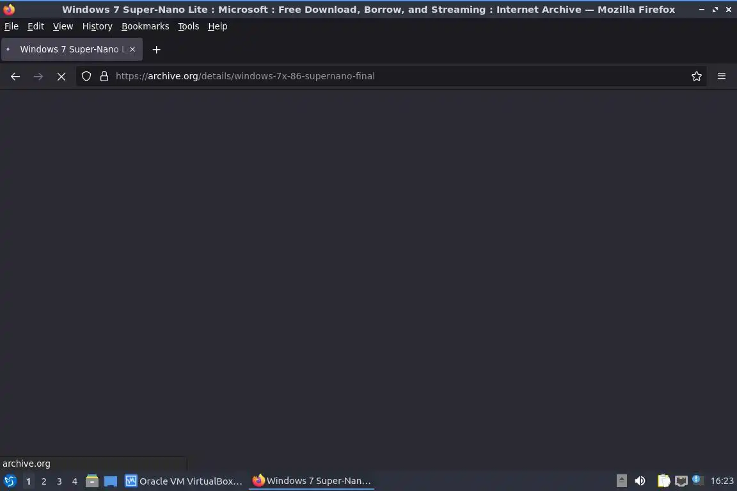The height and width of the screenshot is (491, 737).
Task: Open the update notification tray icon
Action: tap(697, 480)
